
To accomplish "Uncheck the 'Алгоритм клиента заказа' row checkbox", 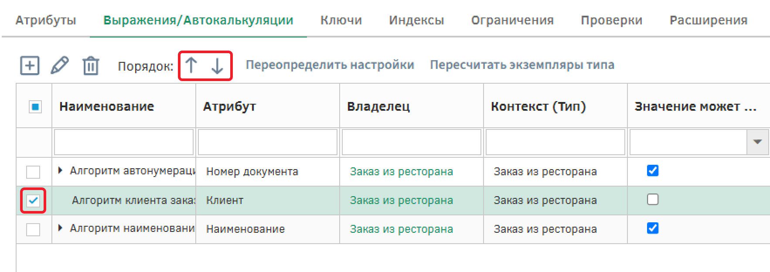I will pos(33,201).
